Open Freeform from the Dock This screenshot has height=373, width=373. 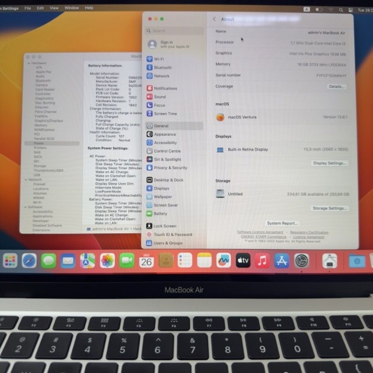[x=223, y=260]
